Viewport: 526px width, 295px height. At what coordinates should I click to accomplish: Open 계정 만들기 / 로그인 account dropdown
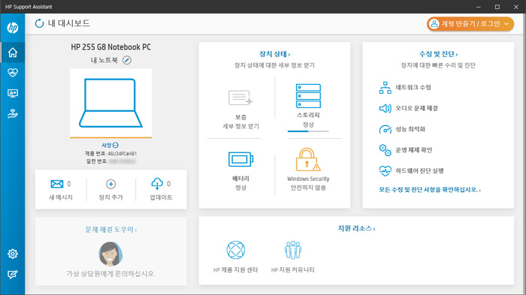(470, 24)
